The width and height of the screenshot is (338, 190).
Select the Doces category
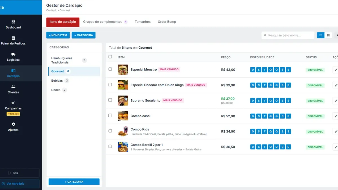click(74, 90)
